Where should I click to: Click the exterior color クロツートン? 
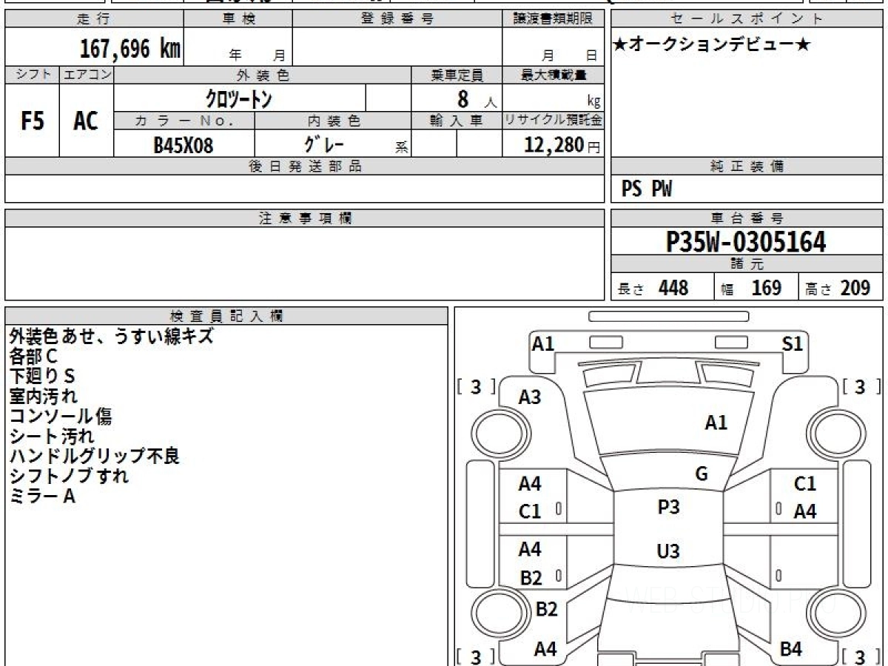239,98
